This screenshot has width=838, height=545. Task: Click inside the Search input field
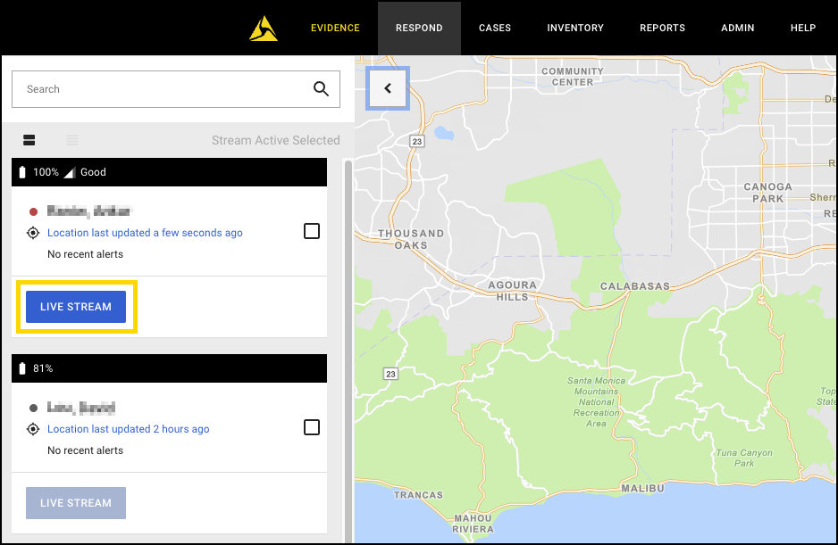coord(161,89)
